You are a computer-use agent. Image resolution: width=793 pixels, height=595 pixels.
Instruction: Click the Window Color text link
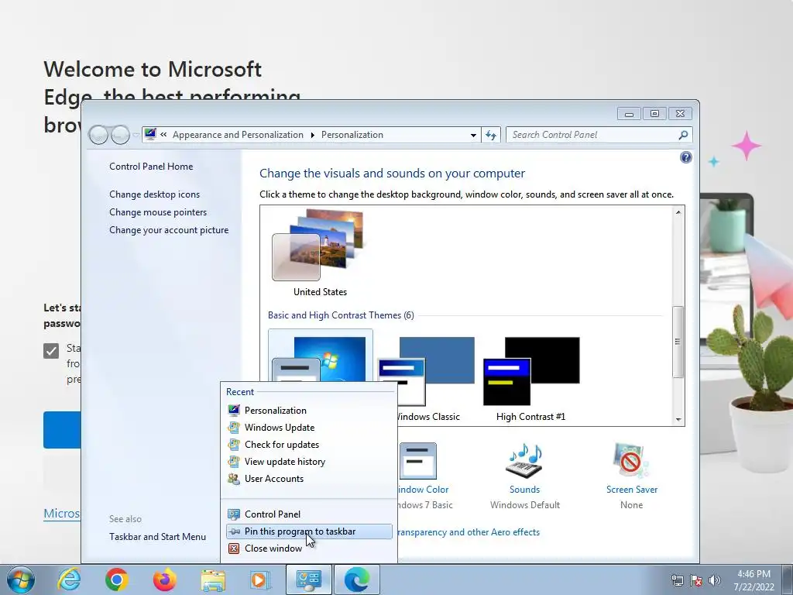(x=424, y=490)
